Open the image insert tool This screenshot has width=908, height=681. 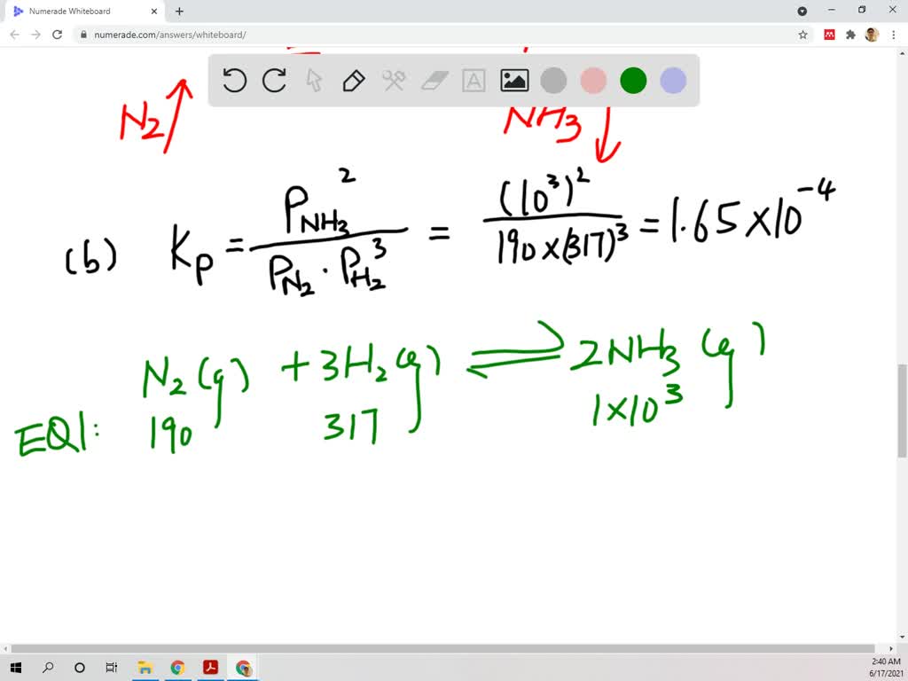(x=514, y=80)
